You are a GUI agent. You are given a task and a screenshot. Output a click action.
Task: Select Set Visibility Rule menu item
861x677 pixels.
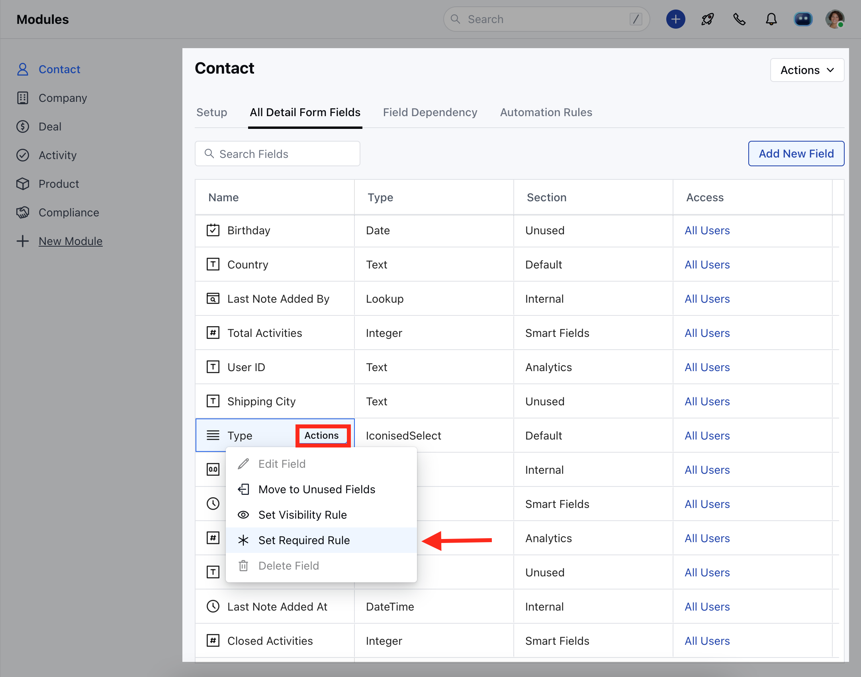302,515
